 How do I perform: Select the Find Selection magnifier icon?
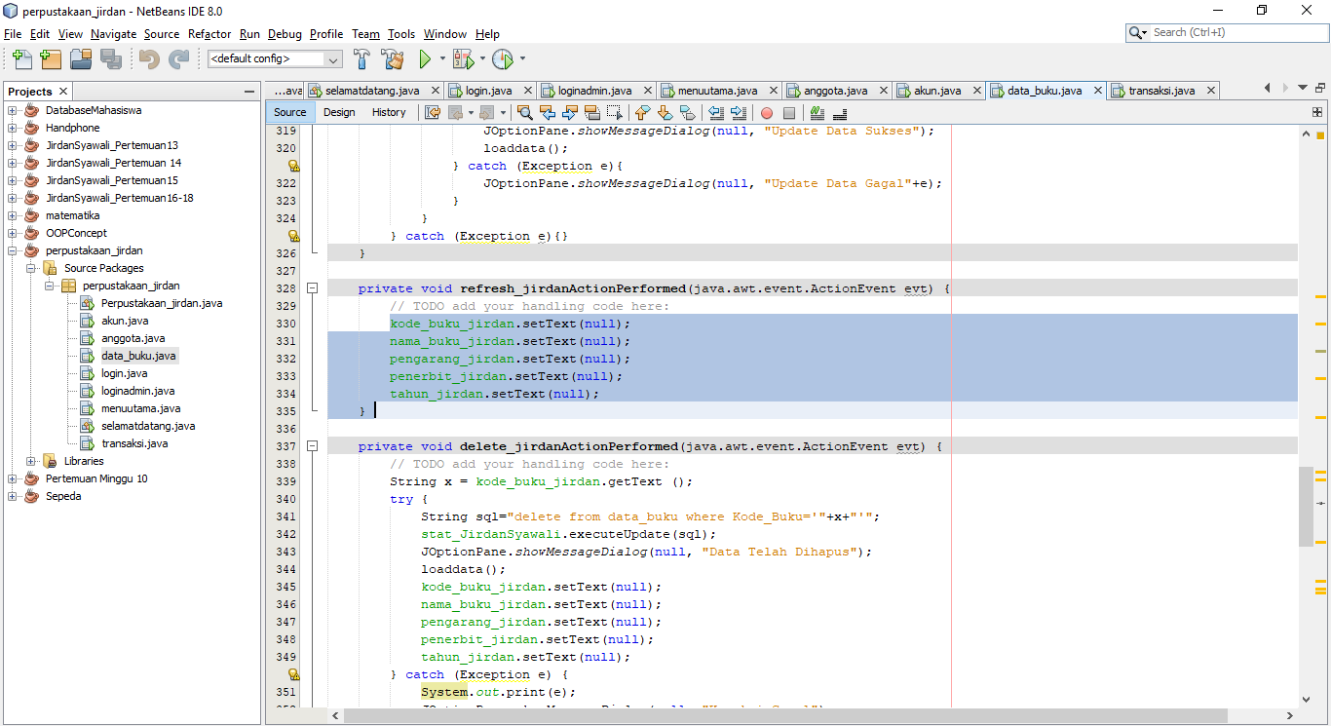[525, 112]
